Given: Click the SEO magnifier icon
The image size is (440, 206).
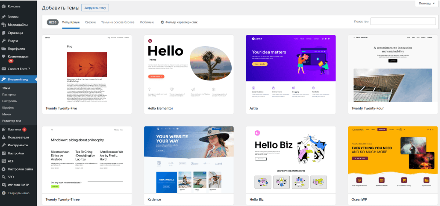Looking at the screenshot, I should click(4, 177).
